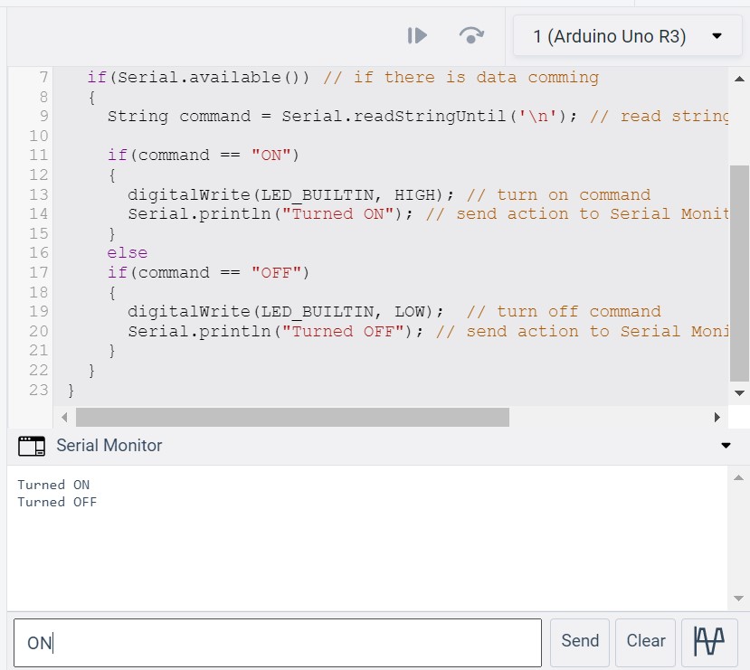This screenshot has height=670, width=750.
Task: Click the Serial Monitor title text
Action: (x=109, y=446)
